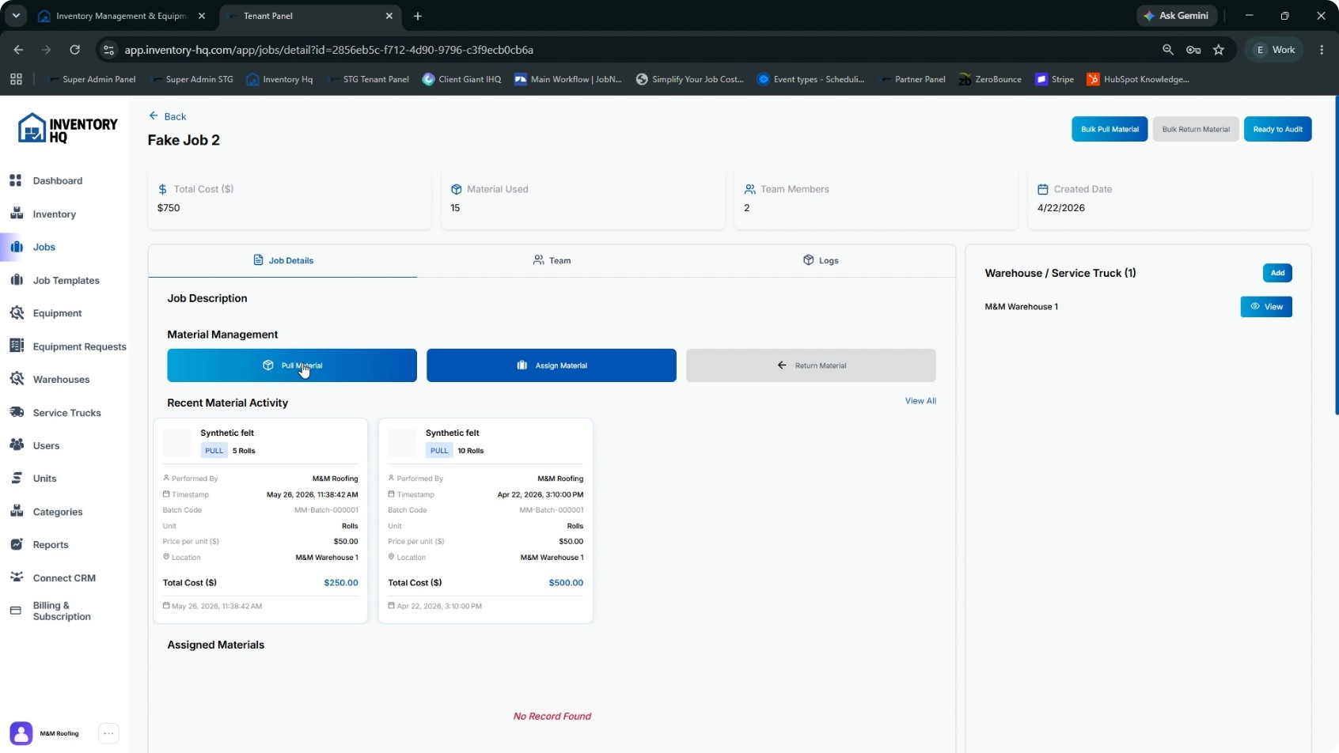Image resolution: width=1339 pixels, height=753 pixels.
Task: View the M&M Warehouse 1 entry
Action: (x=1266, y=307)
